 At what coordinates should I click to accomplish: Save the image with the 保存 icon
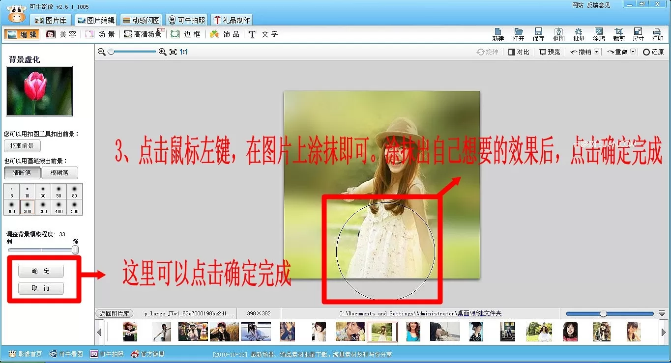(x=538, y=34)
